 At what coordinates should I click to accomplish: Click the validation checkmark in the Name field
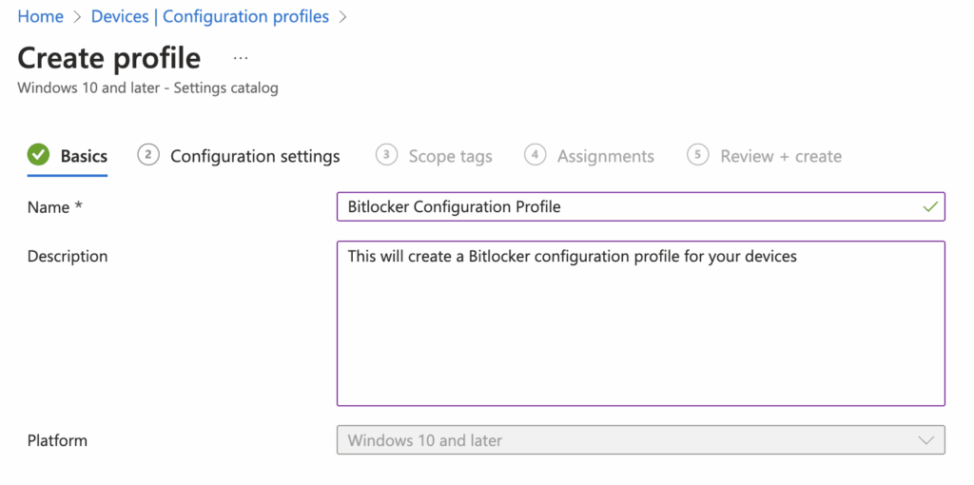(929, 206)
